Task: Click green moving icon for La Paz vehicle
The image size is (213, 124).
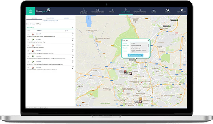Action: coord(33,40)
